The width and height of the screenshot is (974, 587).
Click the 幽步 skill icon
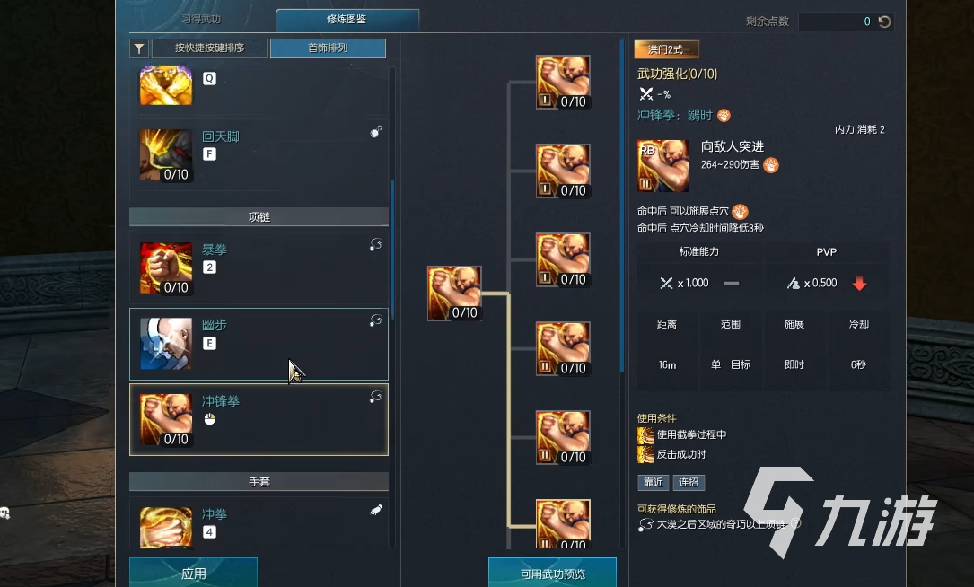pos(166,344)
